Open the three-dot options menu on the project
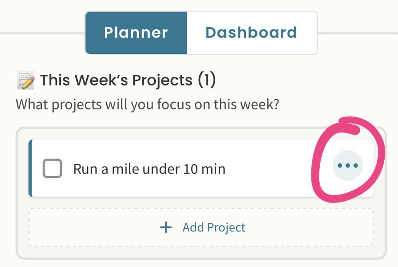 pos(347,165)
